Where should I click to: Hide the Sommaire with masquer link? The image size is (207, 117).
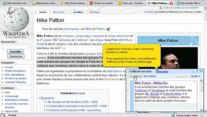[x=79, y=93]
